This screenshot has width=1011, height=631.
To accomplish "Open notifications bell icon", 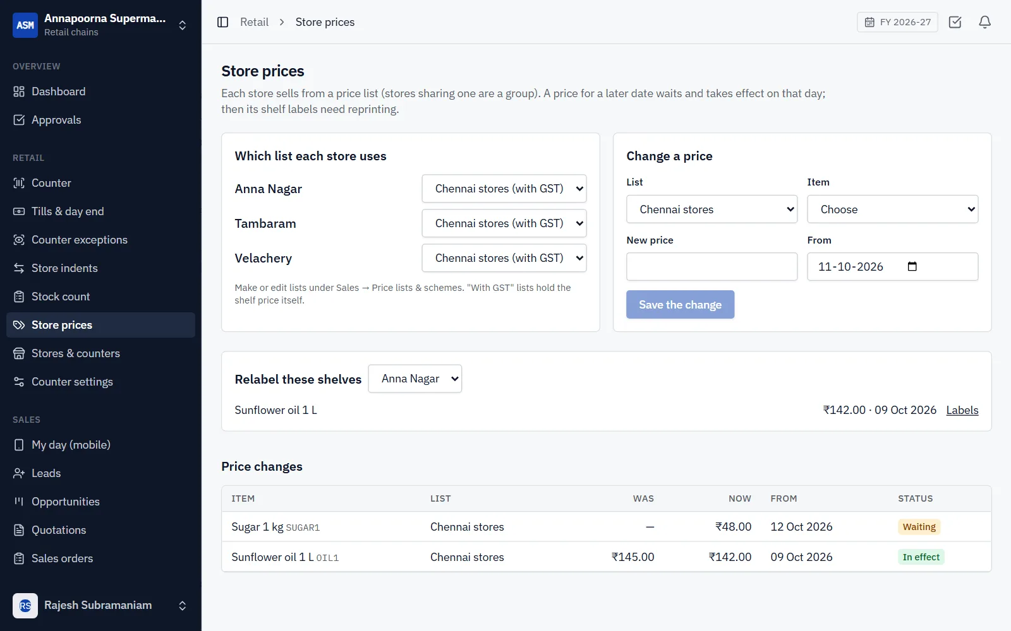I will point(985,22).
